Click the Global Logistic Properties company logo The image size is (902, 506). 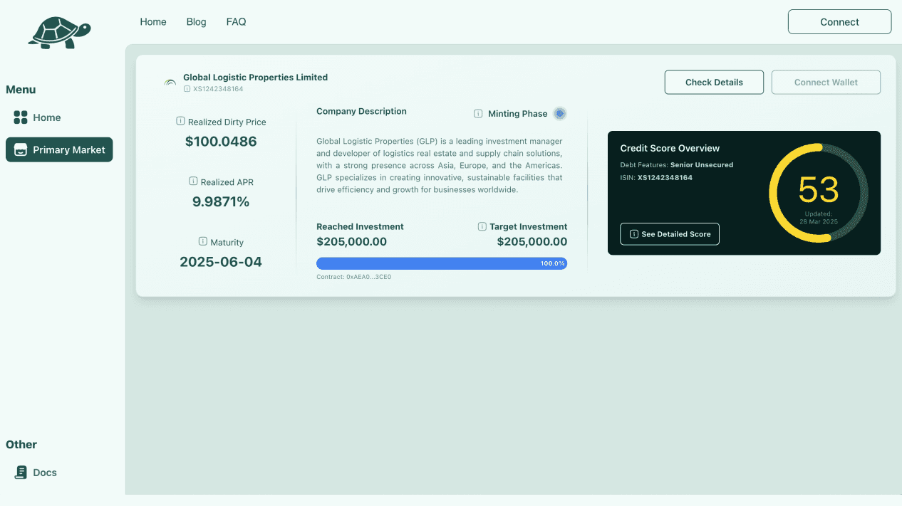[x=170, y=83]
